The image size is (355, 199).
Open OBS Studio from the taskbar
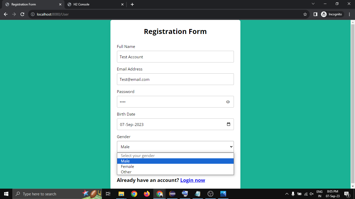pyautogui.click(x=211, y=194)
